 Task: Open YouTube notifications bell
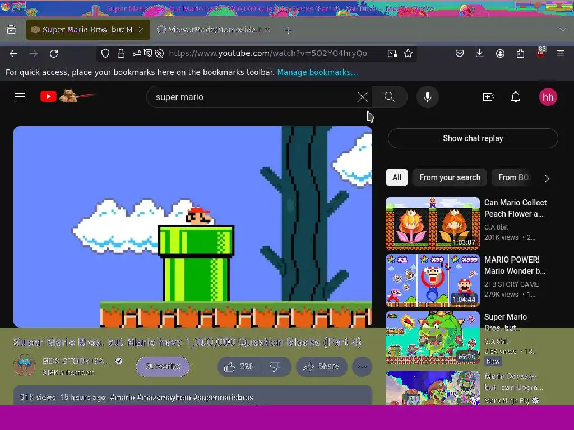click(516, 97)
